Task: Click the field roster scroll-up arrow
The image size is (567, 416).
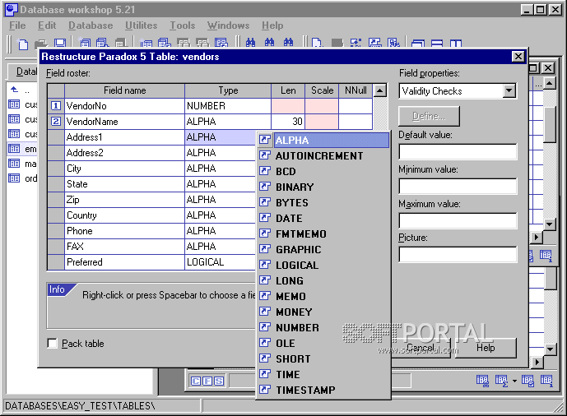Action: pos(379,90)
